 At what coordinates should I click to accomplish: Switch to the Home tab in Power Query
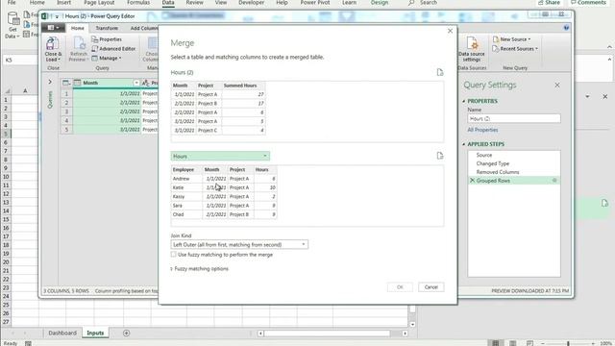(77, 28)
